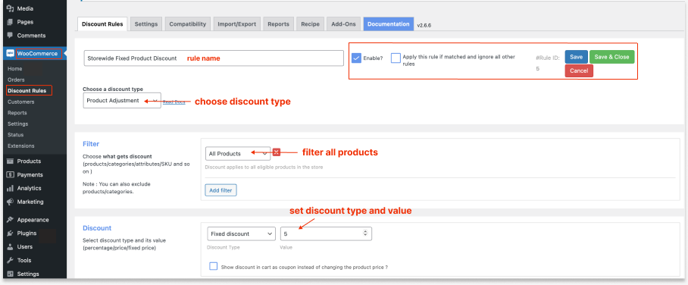Click the Products box icon
The height and width of the screenshot is (285, 688).
10,161
